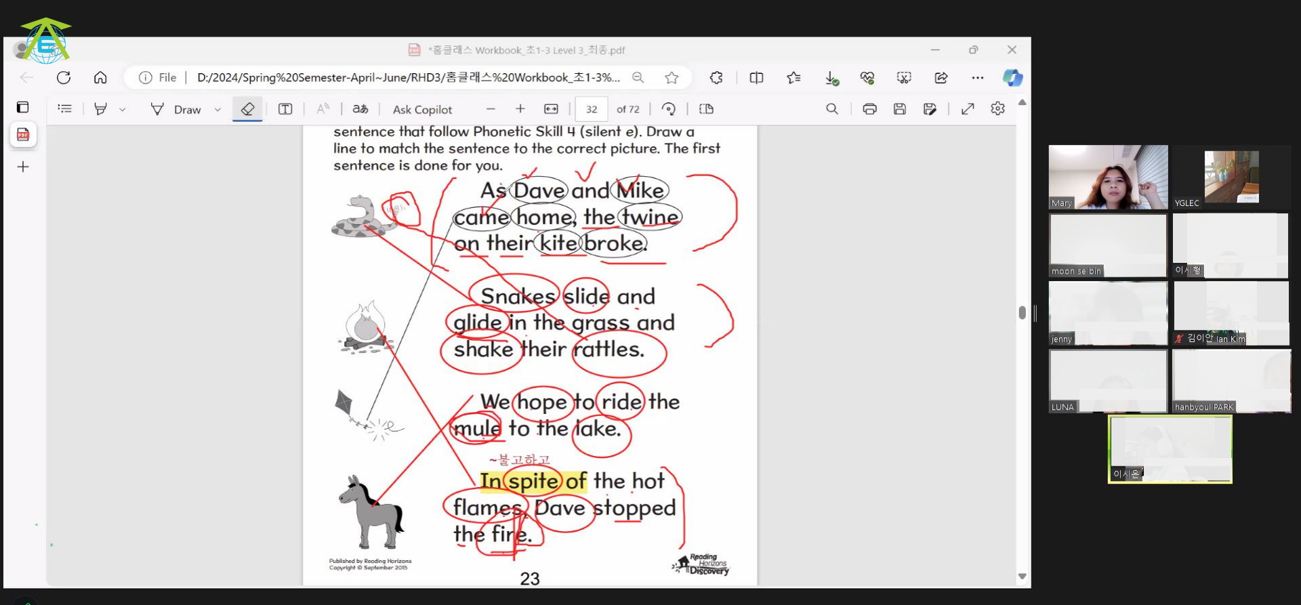Click the PDF file title tab text
1301x605 pixels.
[526, 50]
